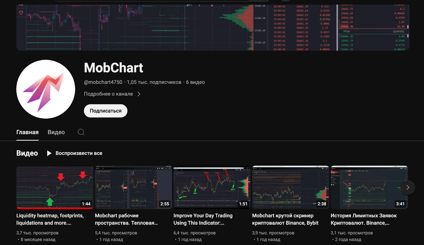Expand Подробнее о канале chevron
Image resolution: width=424 pixels, height=245 pixels.
click(x=139, y=94)
